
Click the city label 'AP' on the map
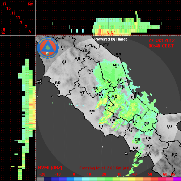click(x=120, y=80)
